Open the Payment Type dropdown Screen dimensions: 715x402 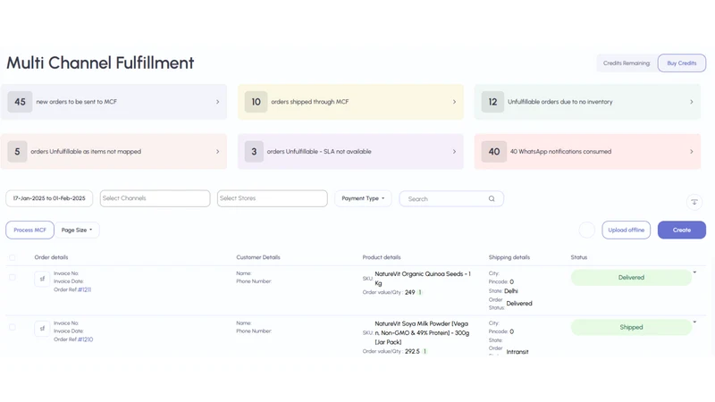(x=363, y=198)
